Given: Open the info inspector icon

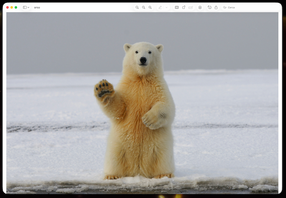Looking at the screenshot, I should (x=210, y=8).
